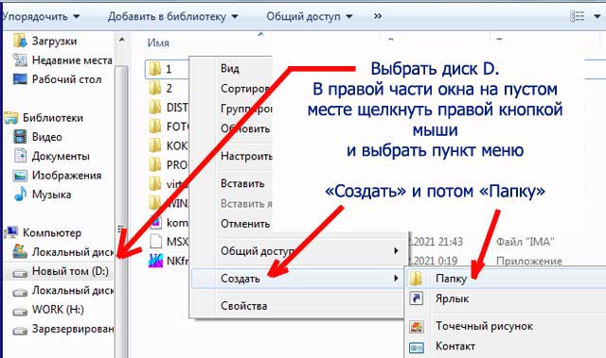Viewport: 606px width, 358px height.
Task: Click date cell ending 21:43
Action: [x=436, y=242]
